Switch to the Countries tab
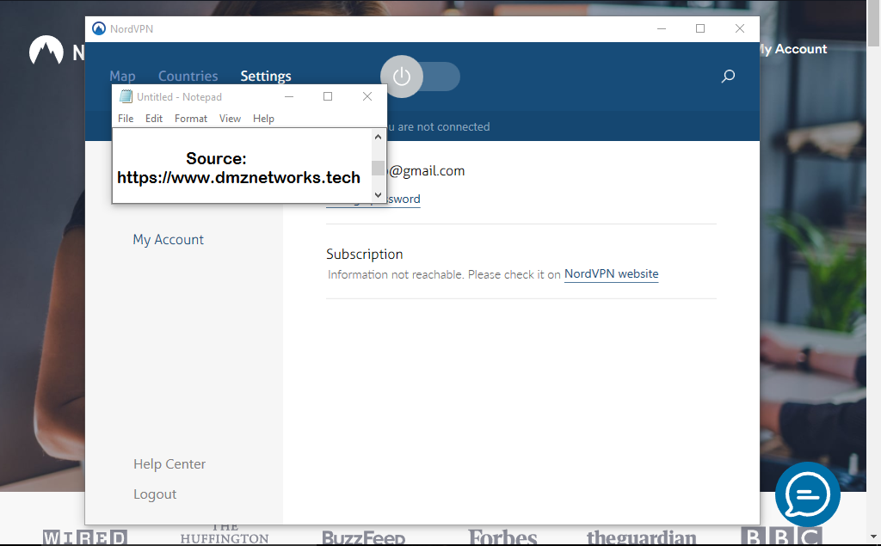Image resolution: width=881 pixels, height=546 pixels. pyautogui.click(x=188, y=76)
